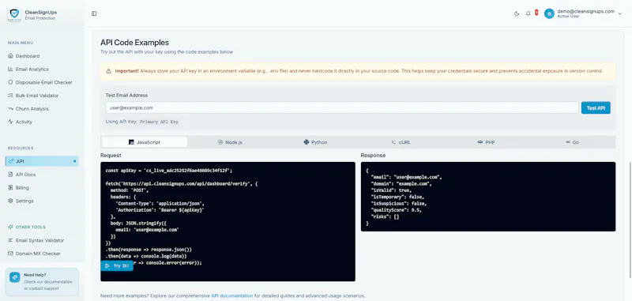632x301 pixels.
Task: Click the red notification count badge
Action: (x=536, y=13)
